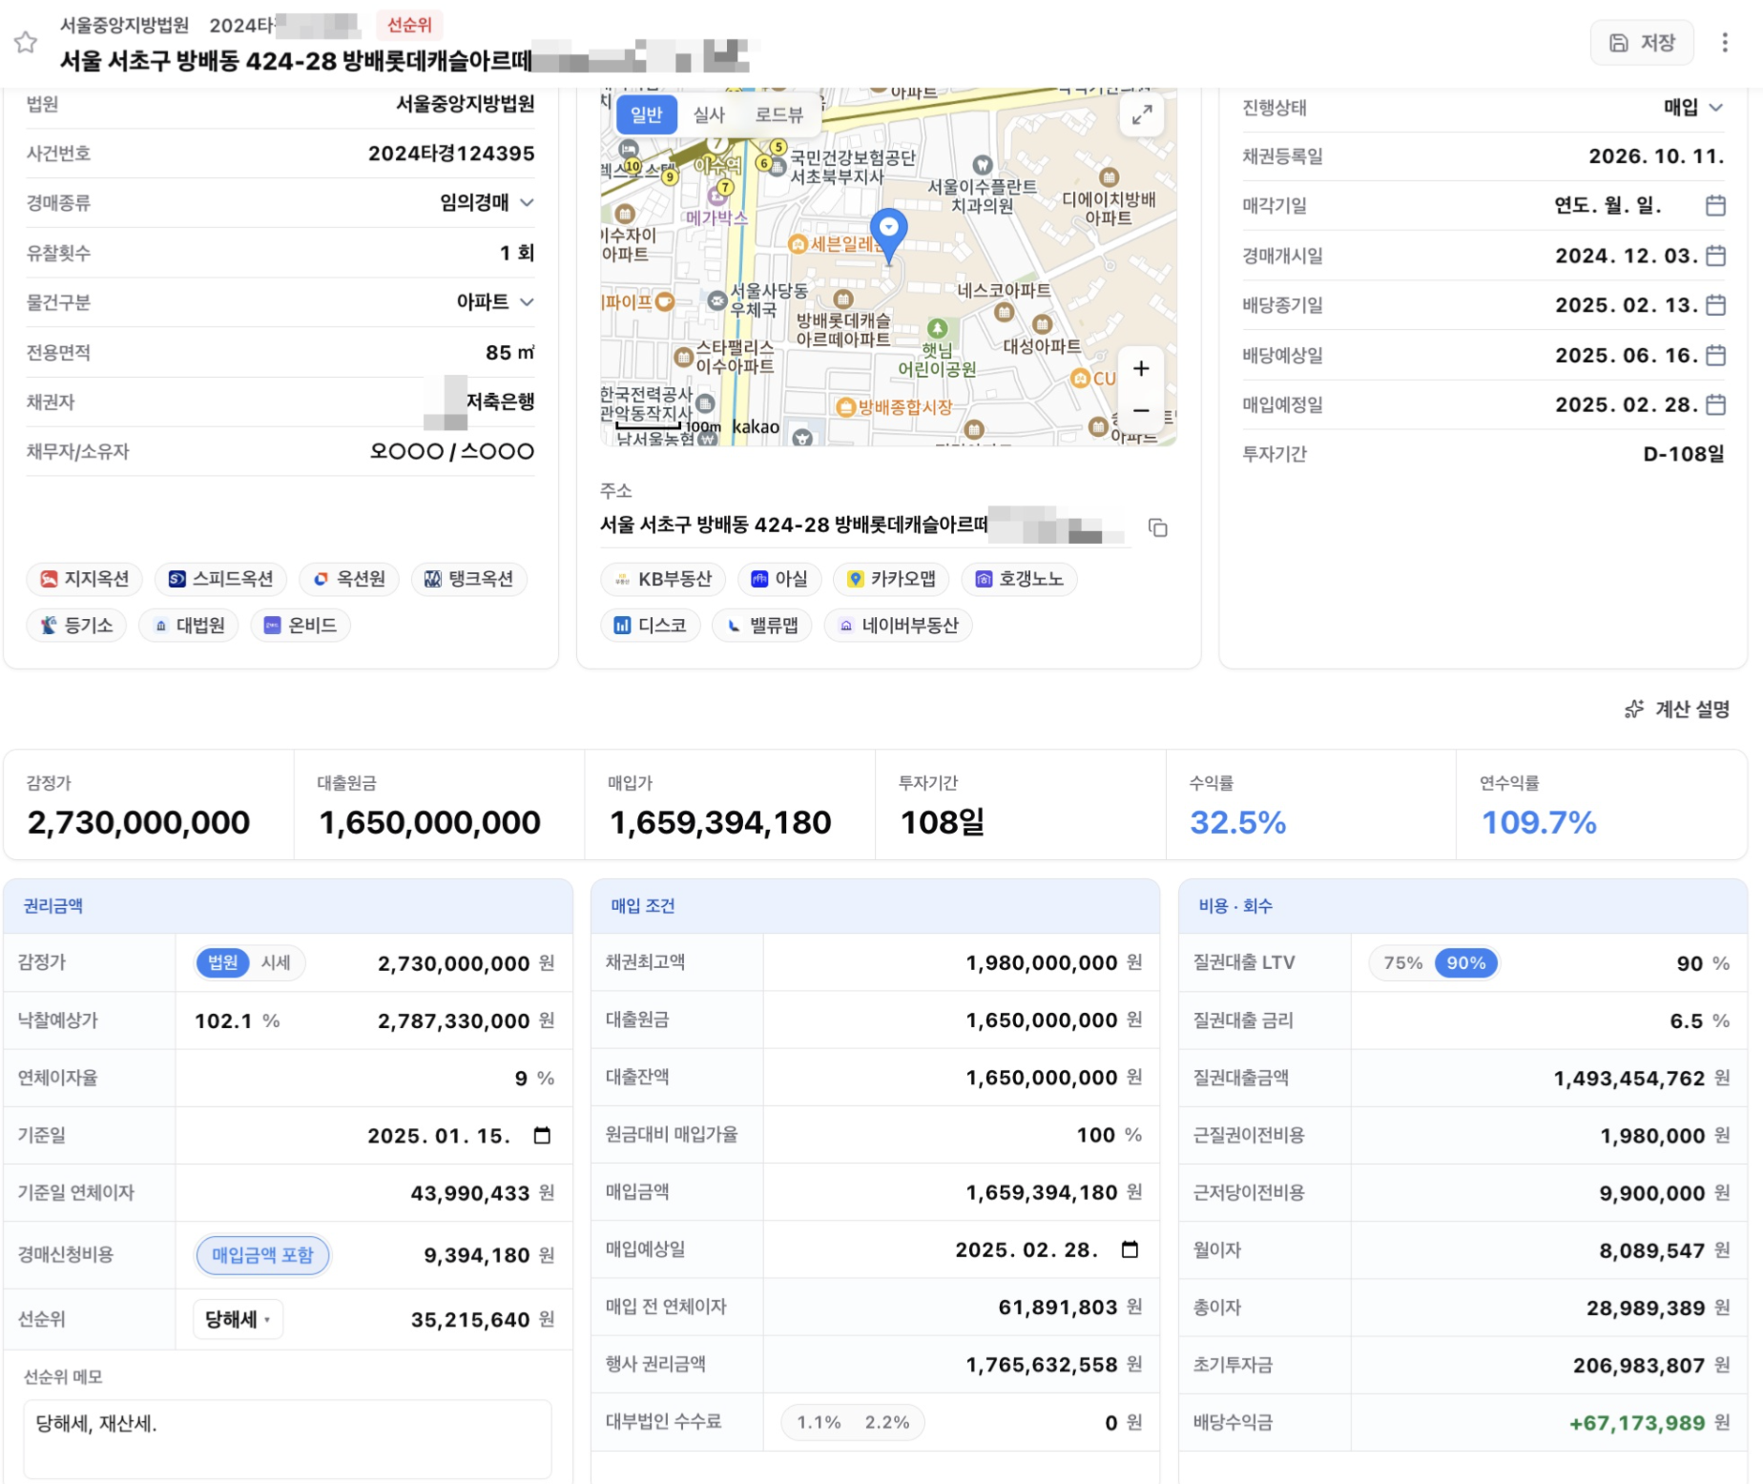Open 계산 설명 explanation
1763x1484 pixels.
[x=1677, y=709]
